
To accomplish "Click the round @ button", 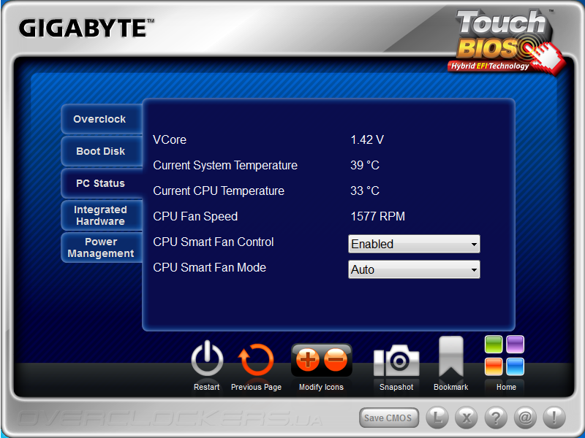I will tap(525, 417).
